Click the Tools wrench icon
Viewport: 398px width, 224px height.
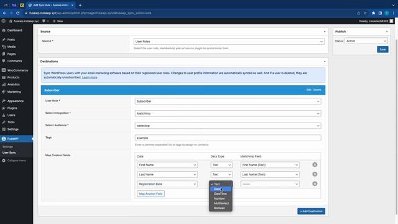pyautogui.click(x=4, y=122)
